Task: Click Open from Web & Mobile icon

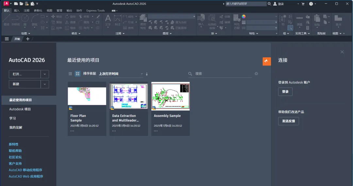Action: (x=27, y=4)
